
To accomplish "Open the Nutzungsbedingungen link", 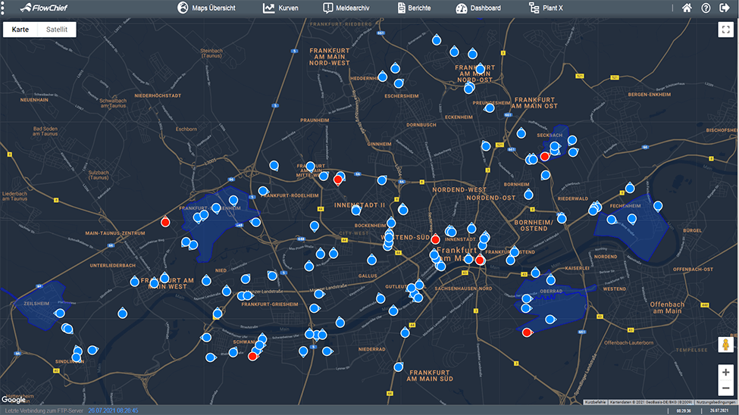I will (716, 401).
